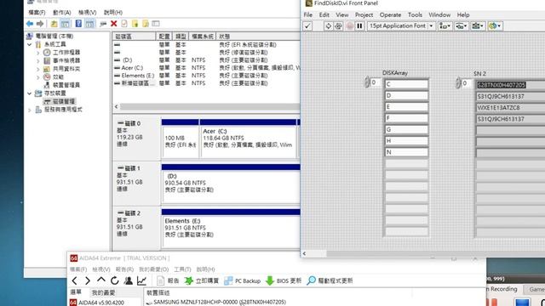Viewport: 545px width, 306px height.
Task: Click AIDA64 back arrow
Action: pos(74,280)
